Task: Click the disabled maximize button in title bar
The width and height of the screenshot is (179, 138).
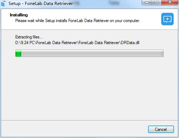Action: 157,2
